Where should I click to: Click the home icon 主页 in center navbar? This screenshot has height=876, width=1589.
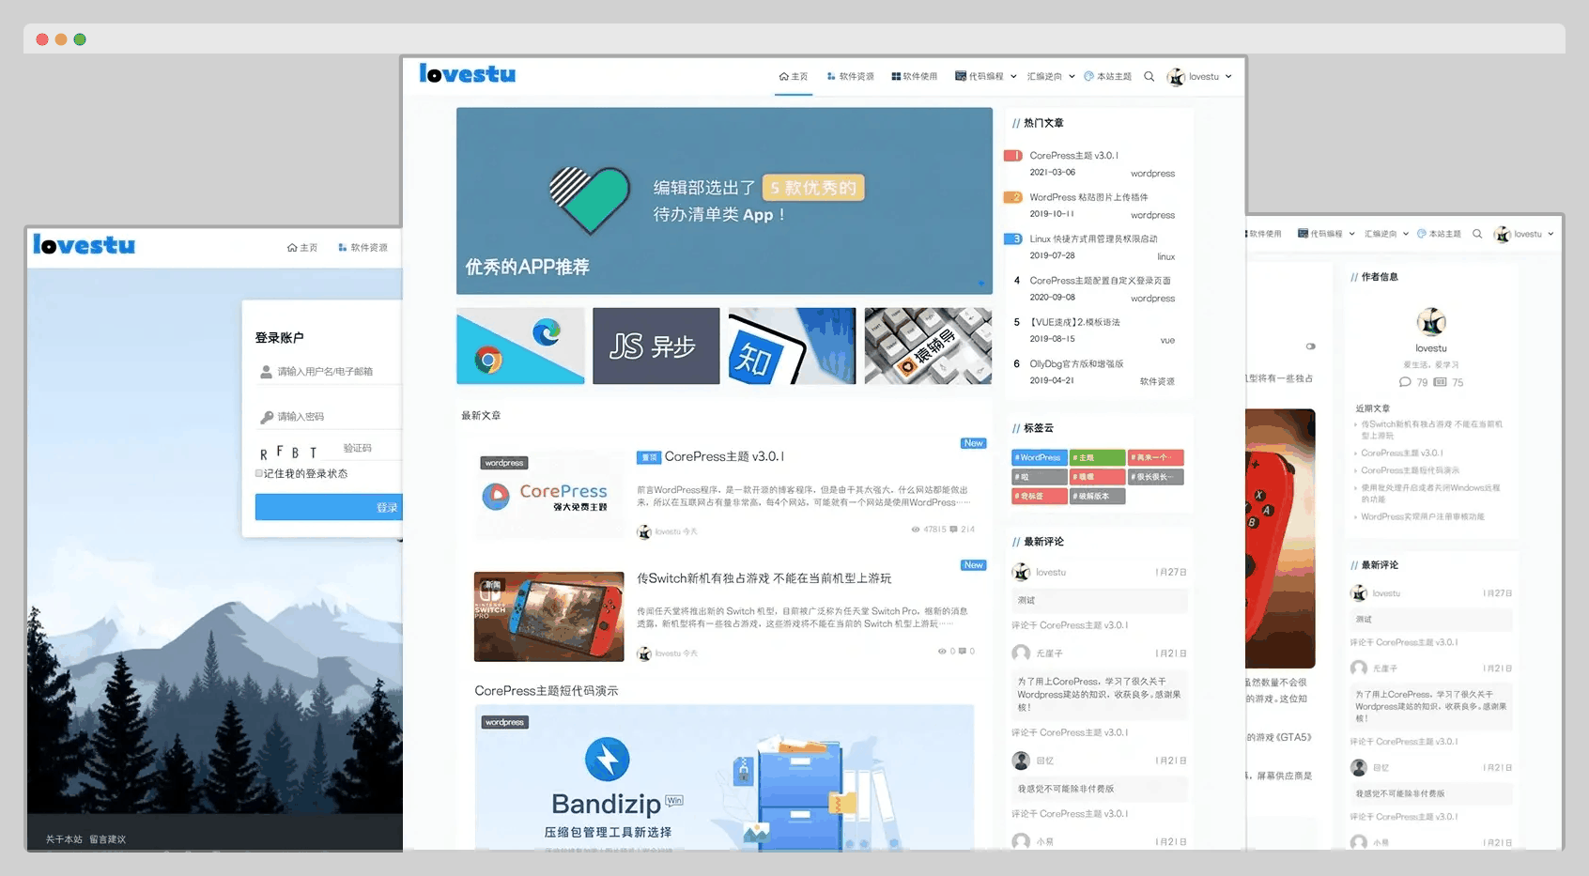(793, 77)
